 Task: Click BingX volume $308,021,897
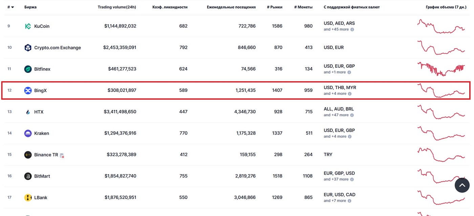(x=122, y=91)
